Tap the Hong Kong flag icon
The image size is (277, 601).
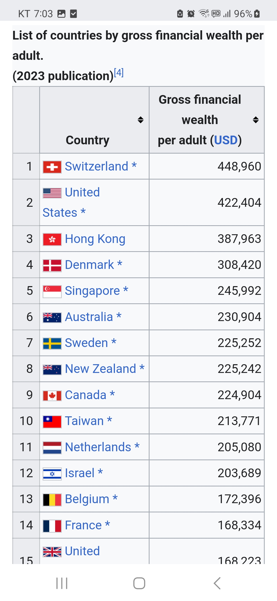(52, 239)
